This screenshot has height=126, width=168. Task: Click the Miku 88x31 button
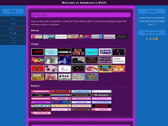(x=49, y=37)
